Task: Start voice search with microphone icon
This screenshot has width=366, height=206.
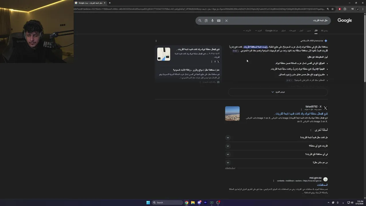Action: point(212,21)
